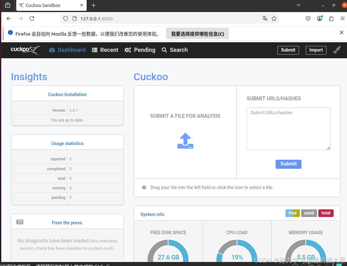Select the used legend badge
347x266 pixels.
[x=309, y=213]
